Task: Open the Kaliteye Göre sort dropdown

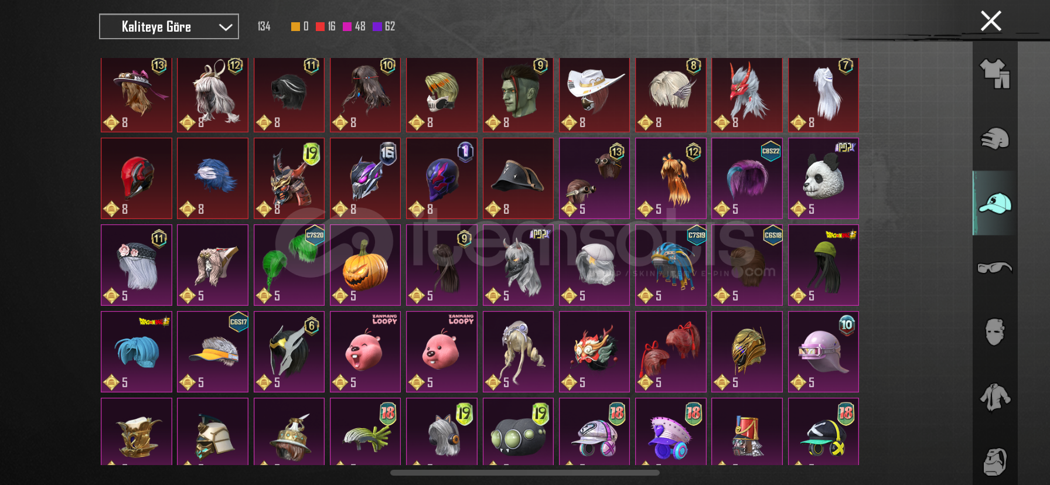Action: coord(169,26)
